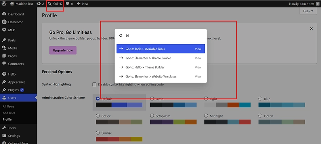Open the Comments icon in sidebar

coord(4,64)
